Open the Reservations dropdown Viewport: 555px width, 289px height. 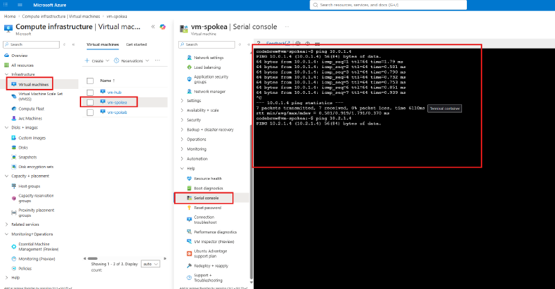pos(132,60)
